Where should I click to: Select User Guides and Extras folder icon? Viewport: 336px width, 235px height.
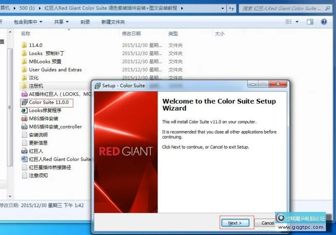coord(24,70)
